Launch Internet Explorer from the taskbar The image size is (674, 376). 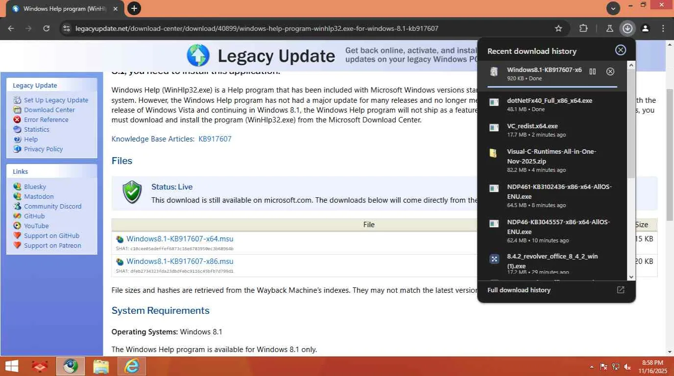[x=131, y=366]
